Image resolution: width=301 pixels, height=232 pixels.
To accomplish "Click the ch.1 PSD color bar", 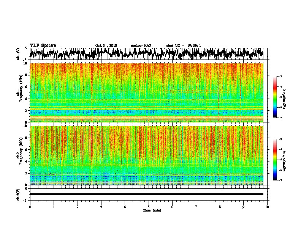I will point(275,97).
